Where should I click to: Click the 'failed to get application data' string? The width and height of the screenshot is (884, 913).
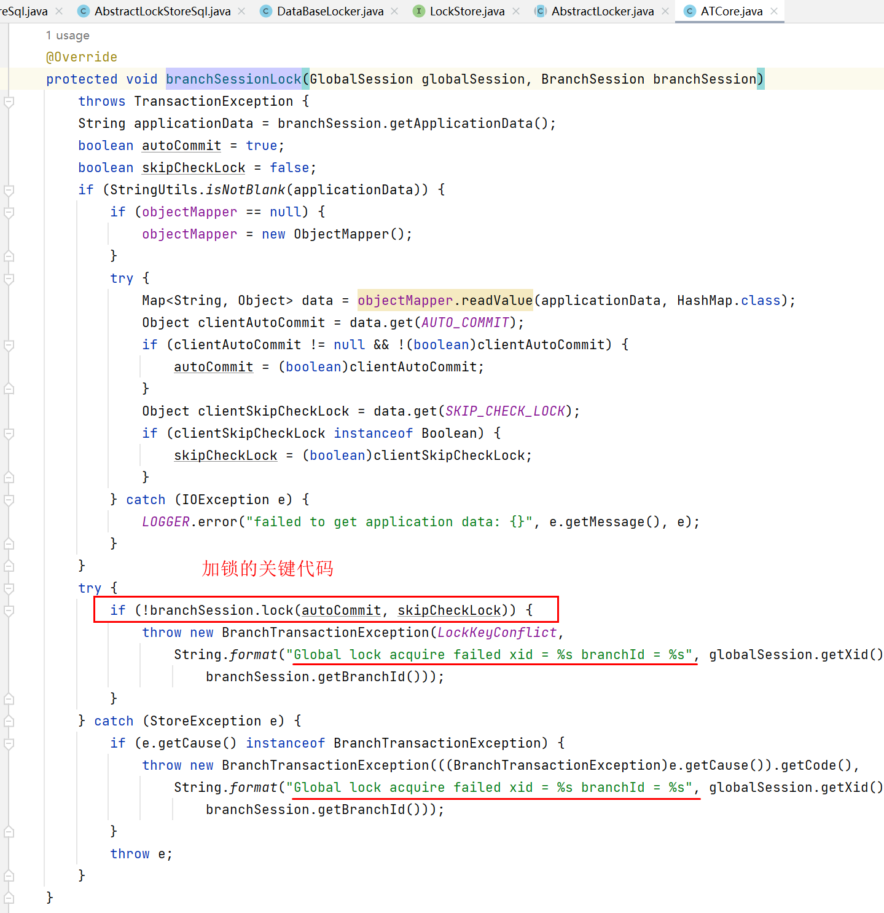point(389,522)
